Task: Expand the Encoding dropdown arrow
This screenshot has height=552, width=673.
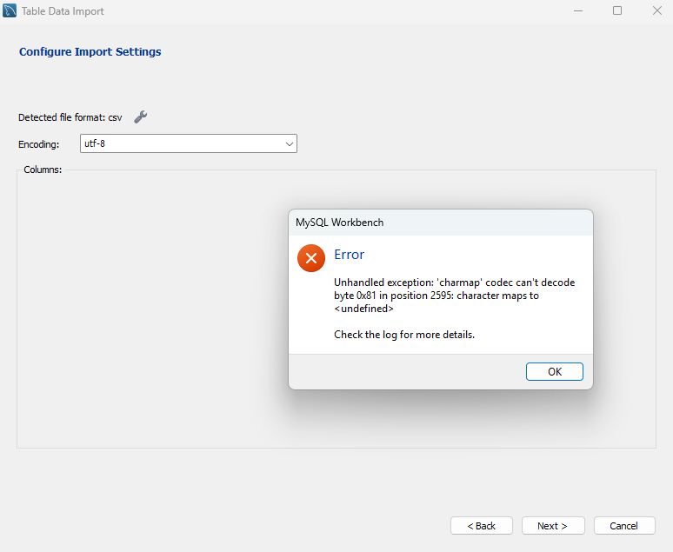Action: pyautogui.click(x=290, y=143)
